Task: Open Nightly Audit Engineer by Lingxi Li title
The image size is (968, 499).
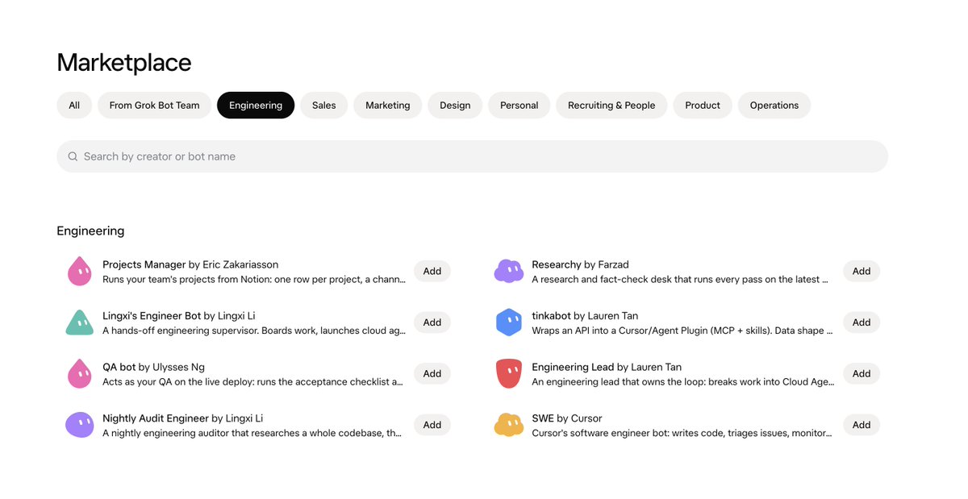Action: point(183,418)
